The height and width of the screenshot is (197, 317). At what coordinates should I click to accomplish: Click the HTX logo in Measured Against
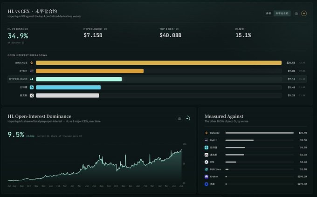tap(206, 162)
